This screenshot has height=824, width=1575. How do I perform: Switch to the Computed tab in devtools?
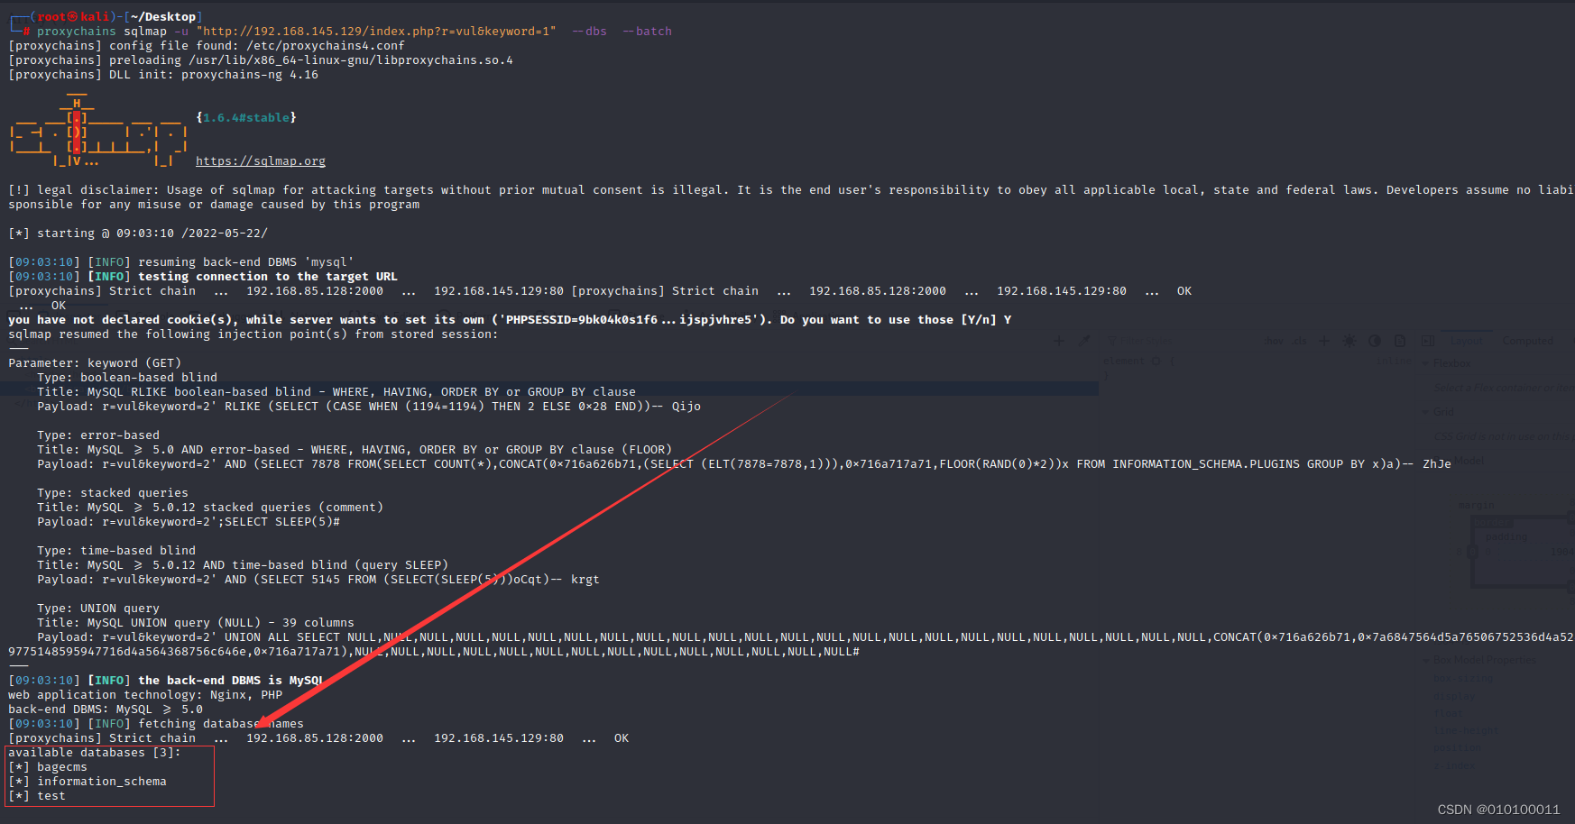(1528, 341)
